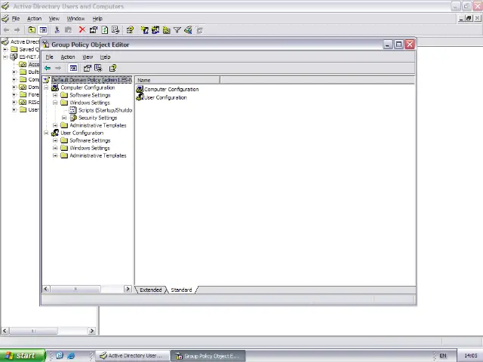Click the 14:05 taskbar clock
483x362 pixels.
pos(470,355)
